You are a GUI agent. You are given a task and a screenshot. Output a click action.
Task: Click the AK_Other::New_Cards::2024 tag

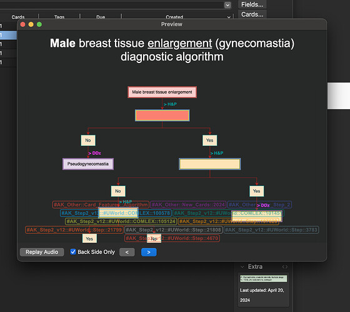coord(188,205)
